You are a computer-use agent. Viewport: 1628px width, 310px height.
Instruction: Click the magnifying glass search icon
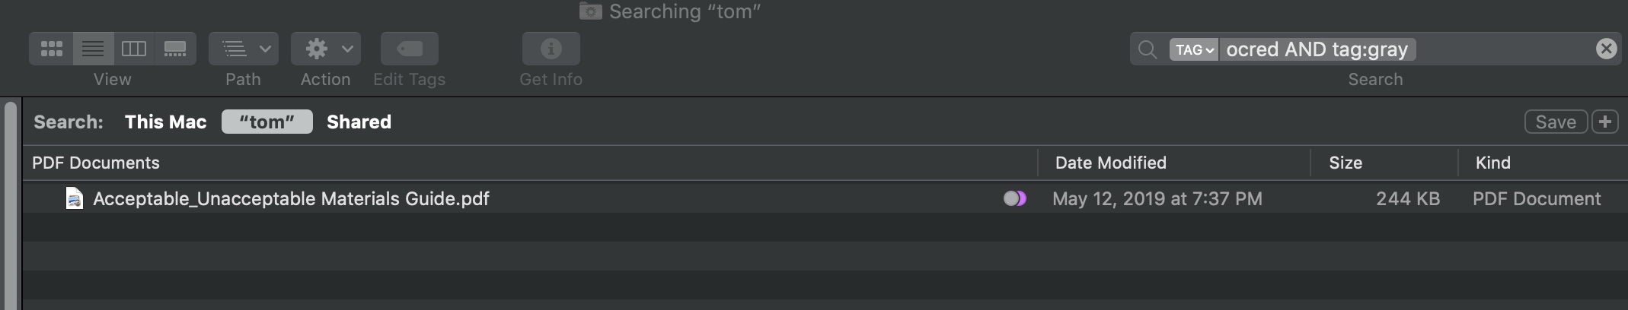[1147, 50]
